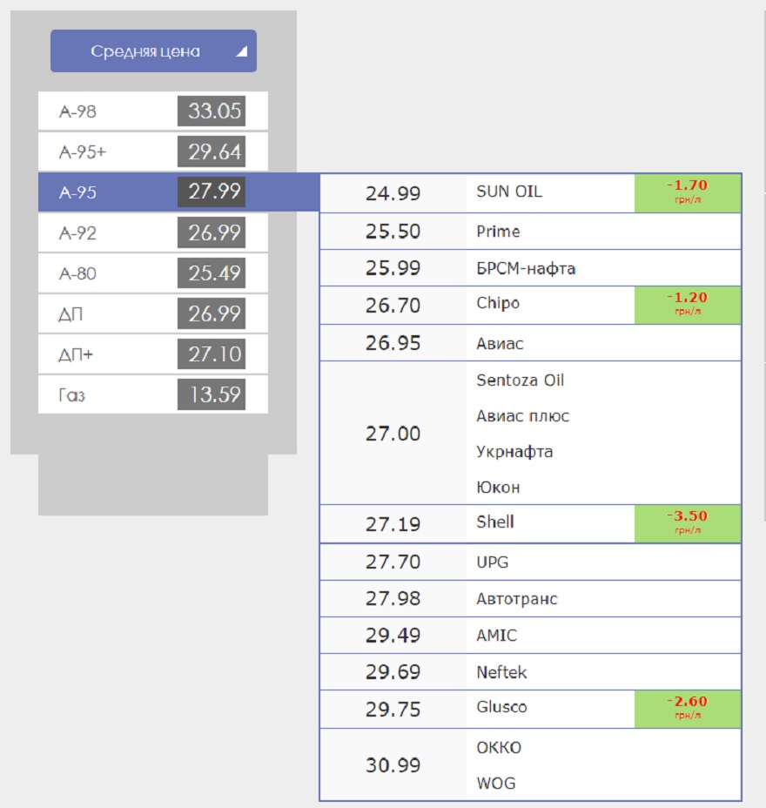Click the Авиас плюс station name
Screen dimensions: 766x808
point(523,416)
